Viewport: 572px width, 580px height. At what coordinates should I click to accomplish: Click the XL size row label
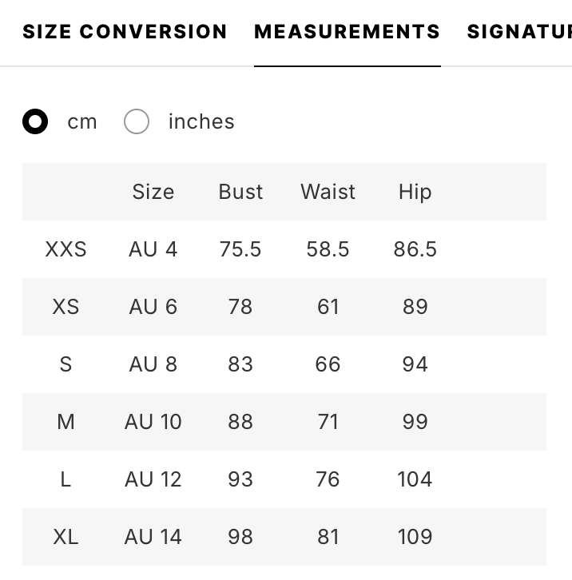(66, 537)
